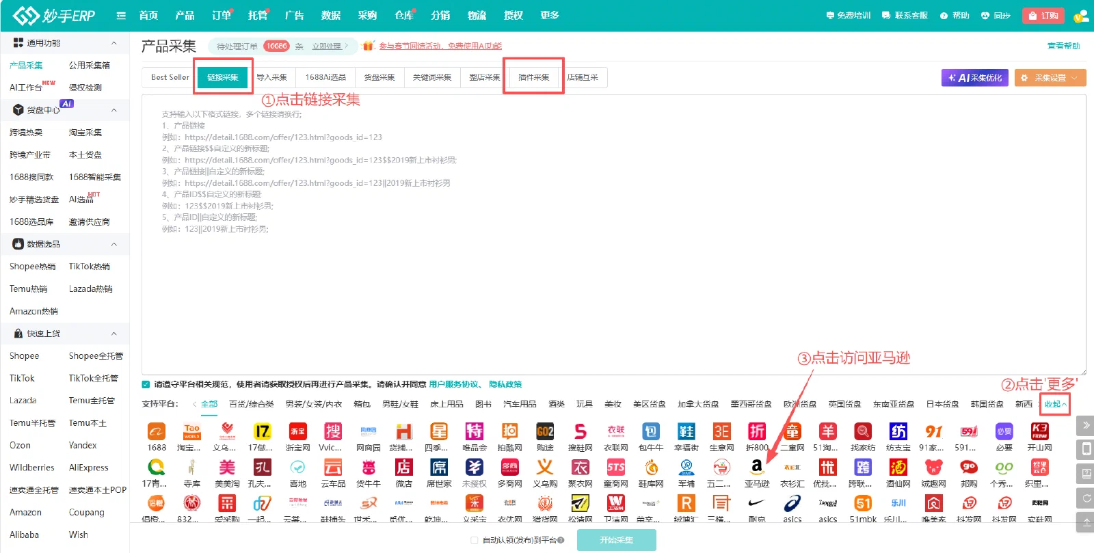Viewport: 1094px width, 553px height.
Task: Select the 聚衣网 platform icon
Action: (581, 468)
